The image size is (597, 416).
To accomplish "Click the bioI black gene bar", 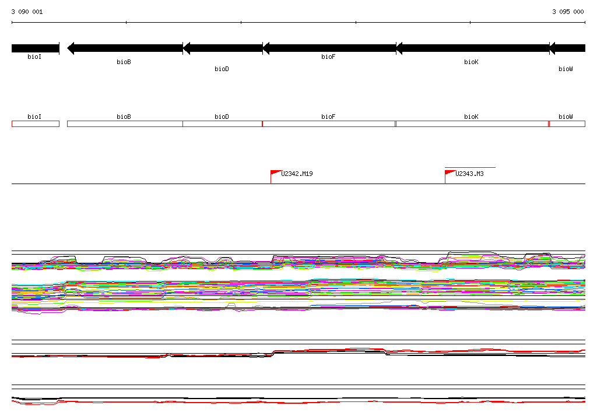I will pyautogui.click(x=36, y=48).
